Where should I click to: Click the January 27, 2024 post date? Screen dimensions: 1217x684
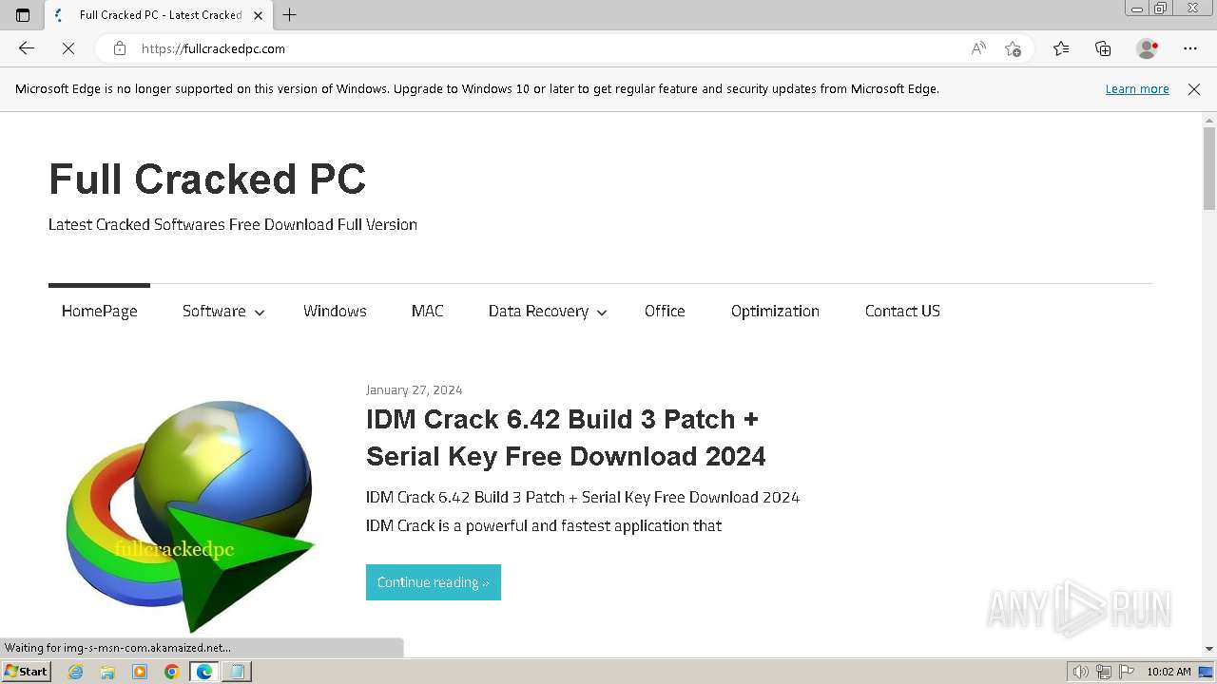click(415, 389)
